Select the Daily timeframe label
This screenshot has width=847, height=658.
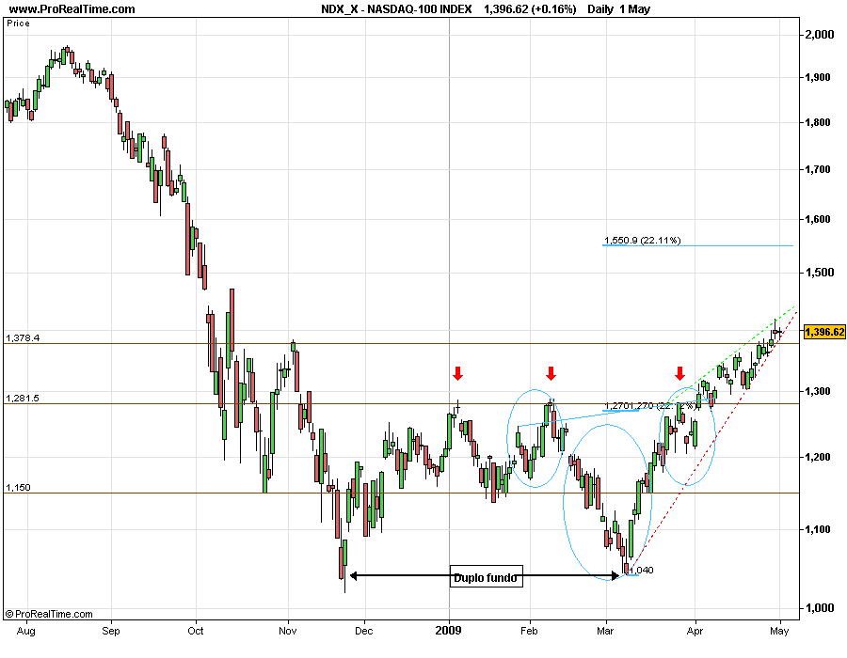600,9
